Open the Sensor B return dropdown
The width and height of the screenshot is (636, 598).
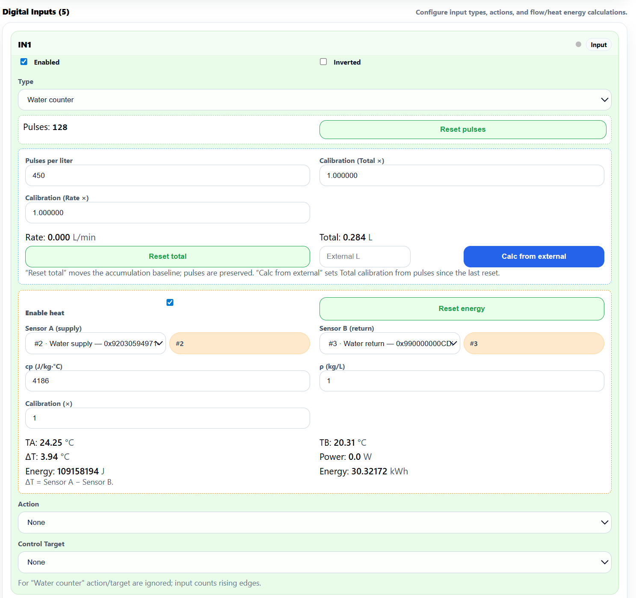click(390, 343)
